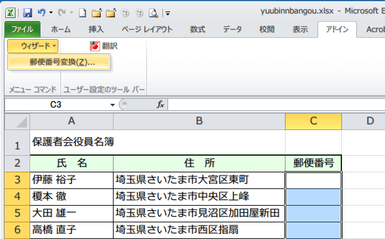Click the Excel application icon
This screenshot has height=239, width=385.
[10, 13]
